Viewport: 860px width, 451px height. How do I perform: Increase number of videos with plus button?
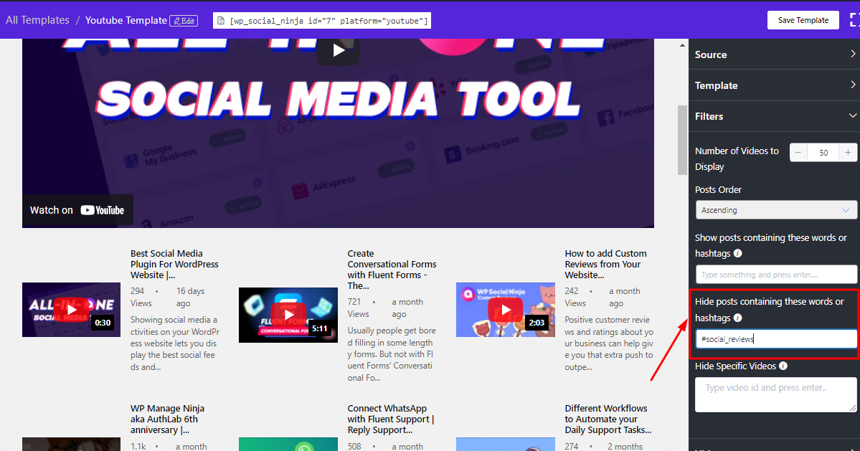click(x=848, y=152)
